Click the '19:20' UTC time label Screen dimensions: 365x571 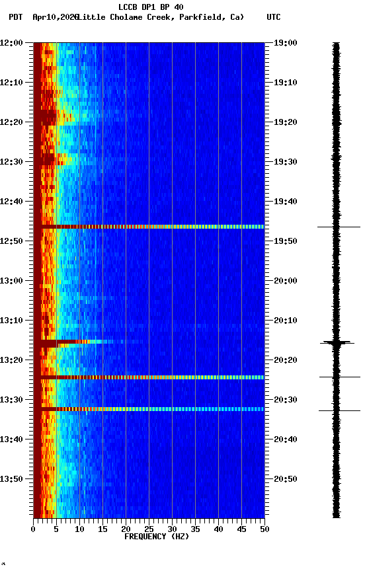pyautogui.click(x=286, y=122)
